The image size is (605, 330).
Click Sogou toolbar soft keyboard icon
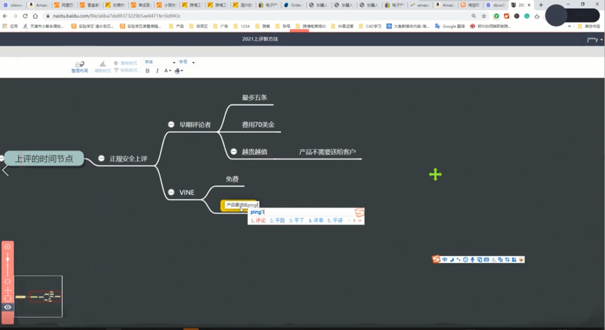point(486,259)
